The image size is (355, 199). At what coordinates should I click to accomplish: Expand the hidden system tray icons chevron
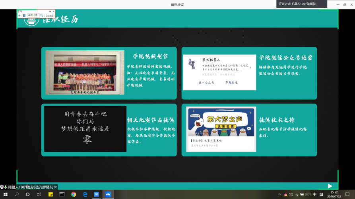tap(280, 195)
